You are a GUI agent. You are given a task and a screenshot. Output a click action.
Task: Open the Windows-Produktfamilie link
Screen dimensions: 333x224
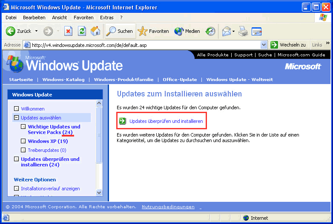pos(123,79)
